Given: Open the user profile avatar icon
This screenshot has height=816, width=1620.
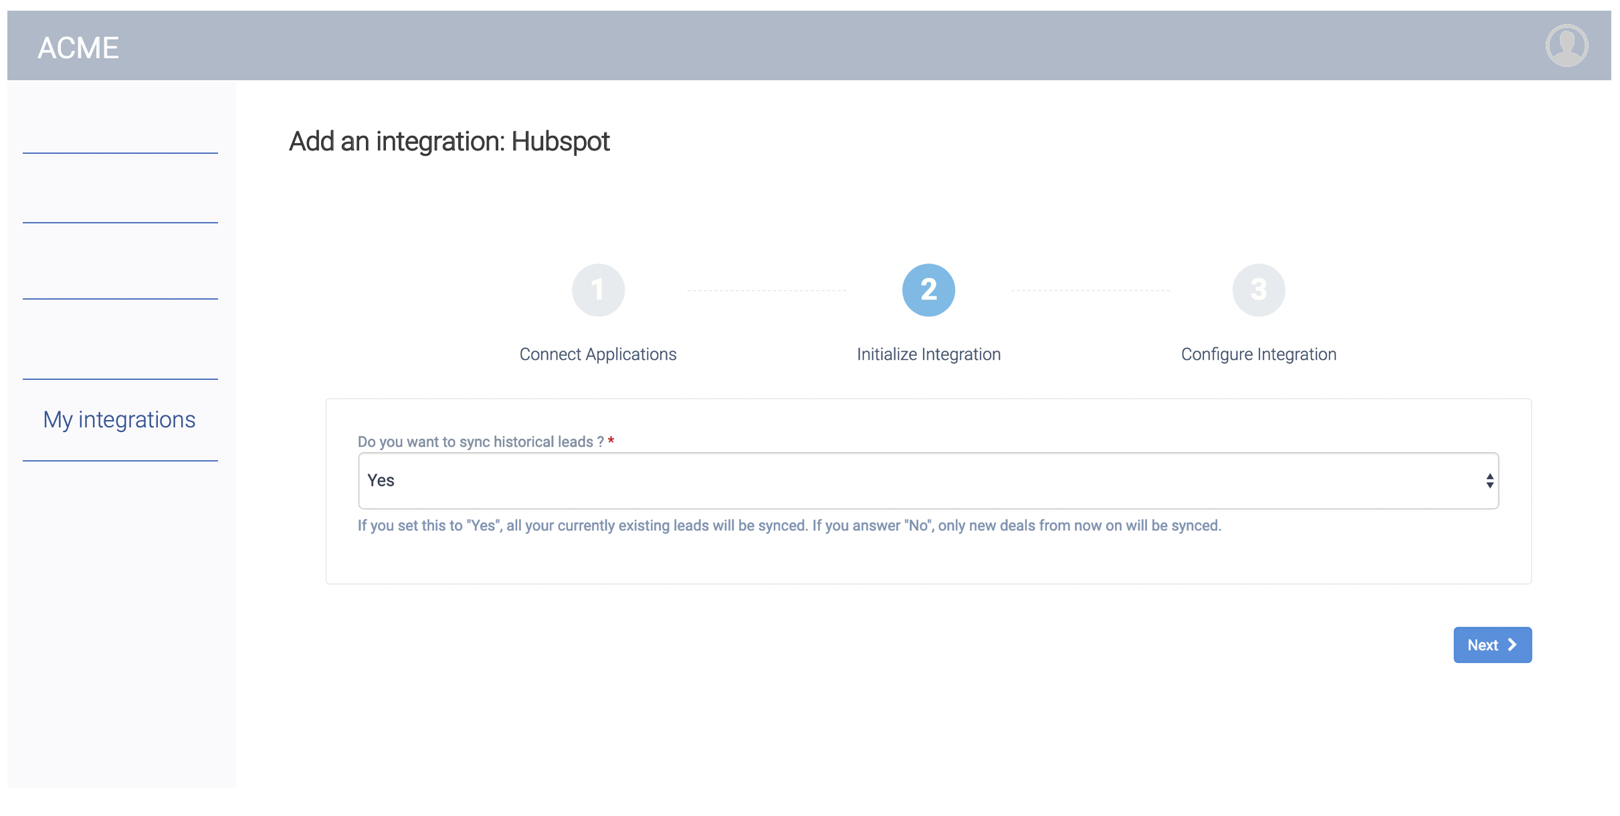Looking at the screenshot, I should 1566,45.
